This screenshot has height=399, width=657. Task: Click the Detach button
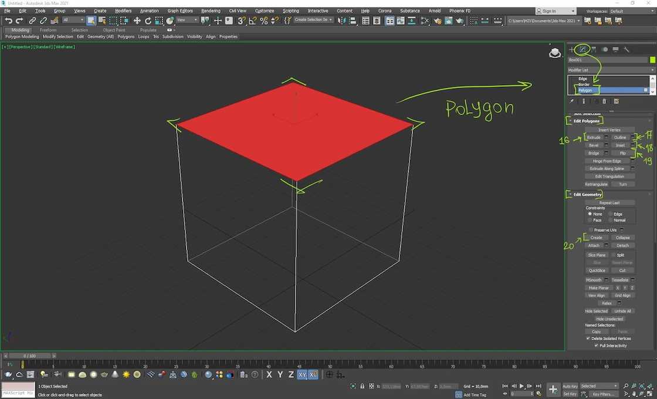point(622,245)
